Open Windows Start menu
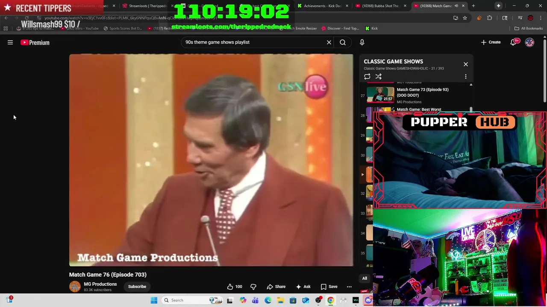Viewport: 547px width, 307px height. point(154,300)
